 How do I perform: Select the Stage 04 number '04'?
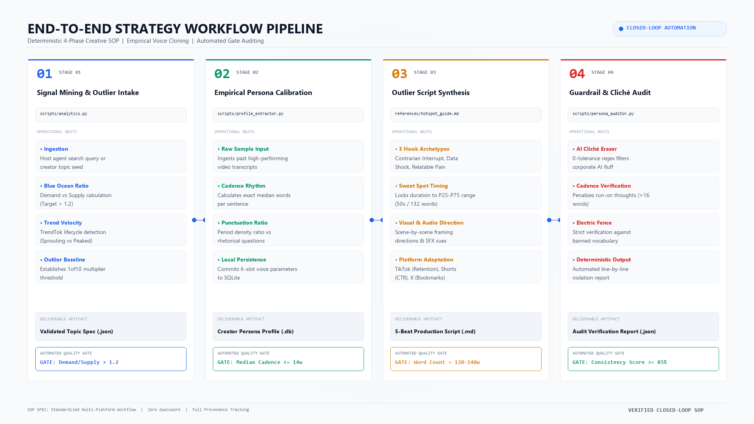click(x=577, y=74)
